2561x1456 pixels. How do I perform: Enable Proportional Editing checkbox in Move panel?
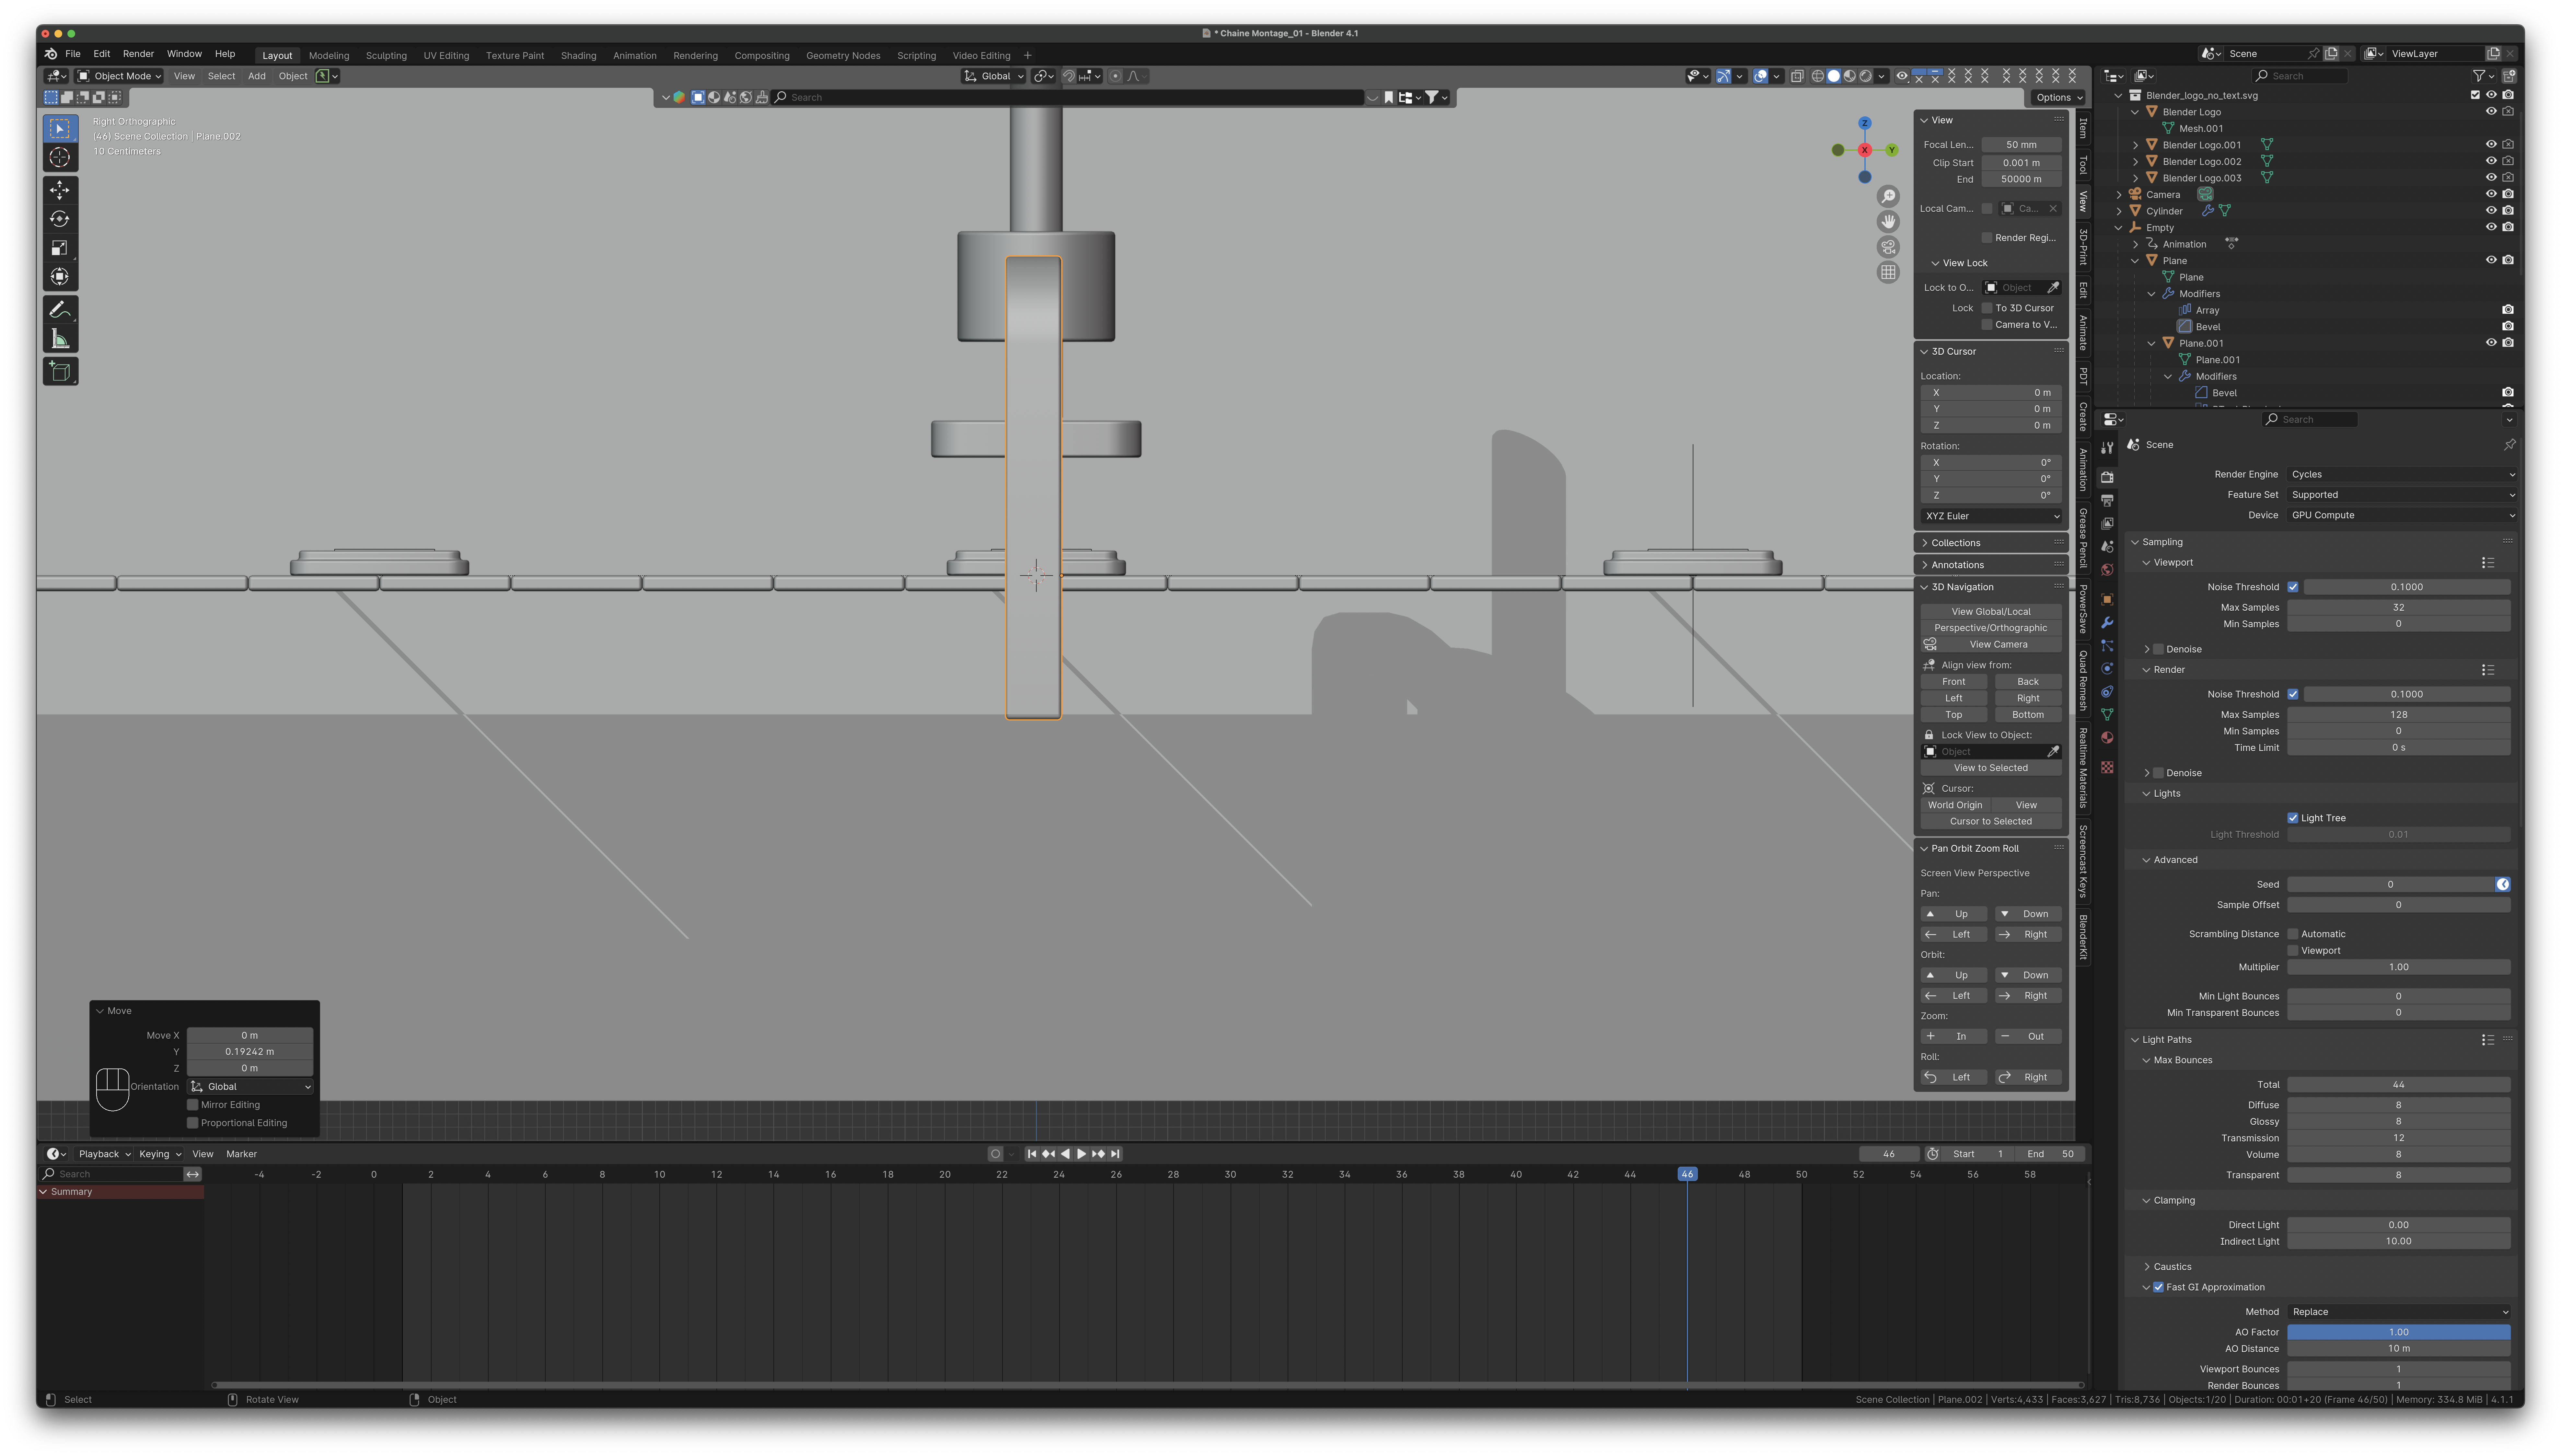(x=193, y=1123)
